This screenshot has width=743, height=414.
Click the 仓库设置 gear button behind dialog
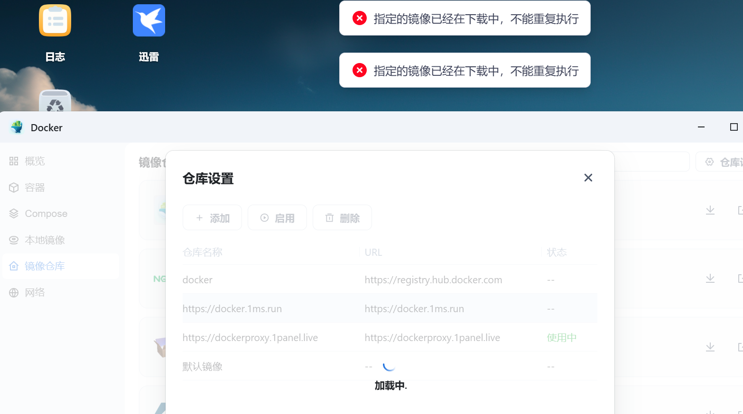pyautogui.click(x=719, y=162)
